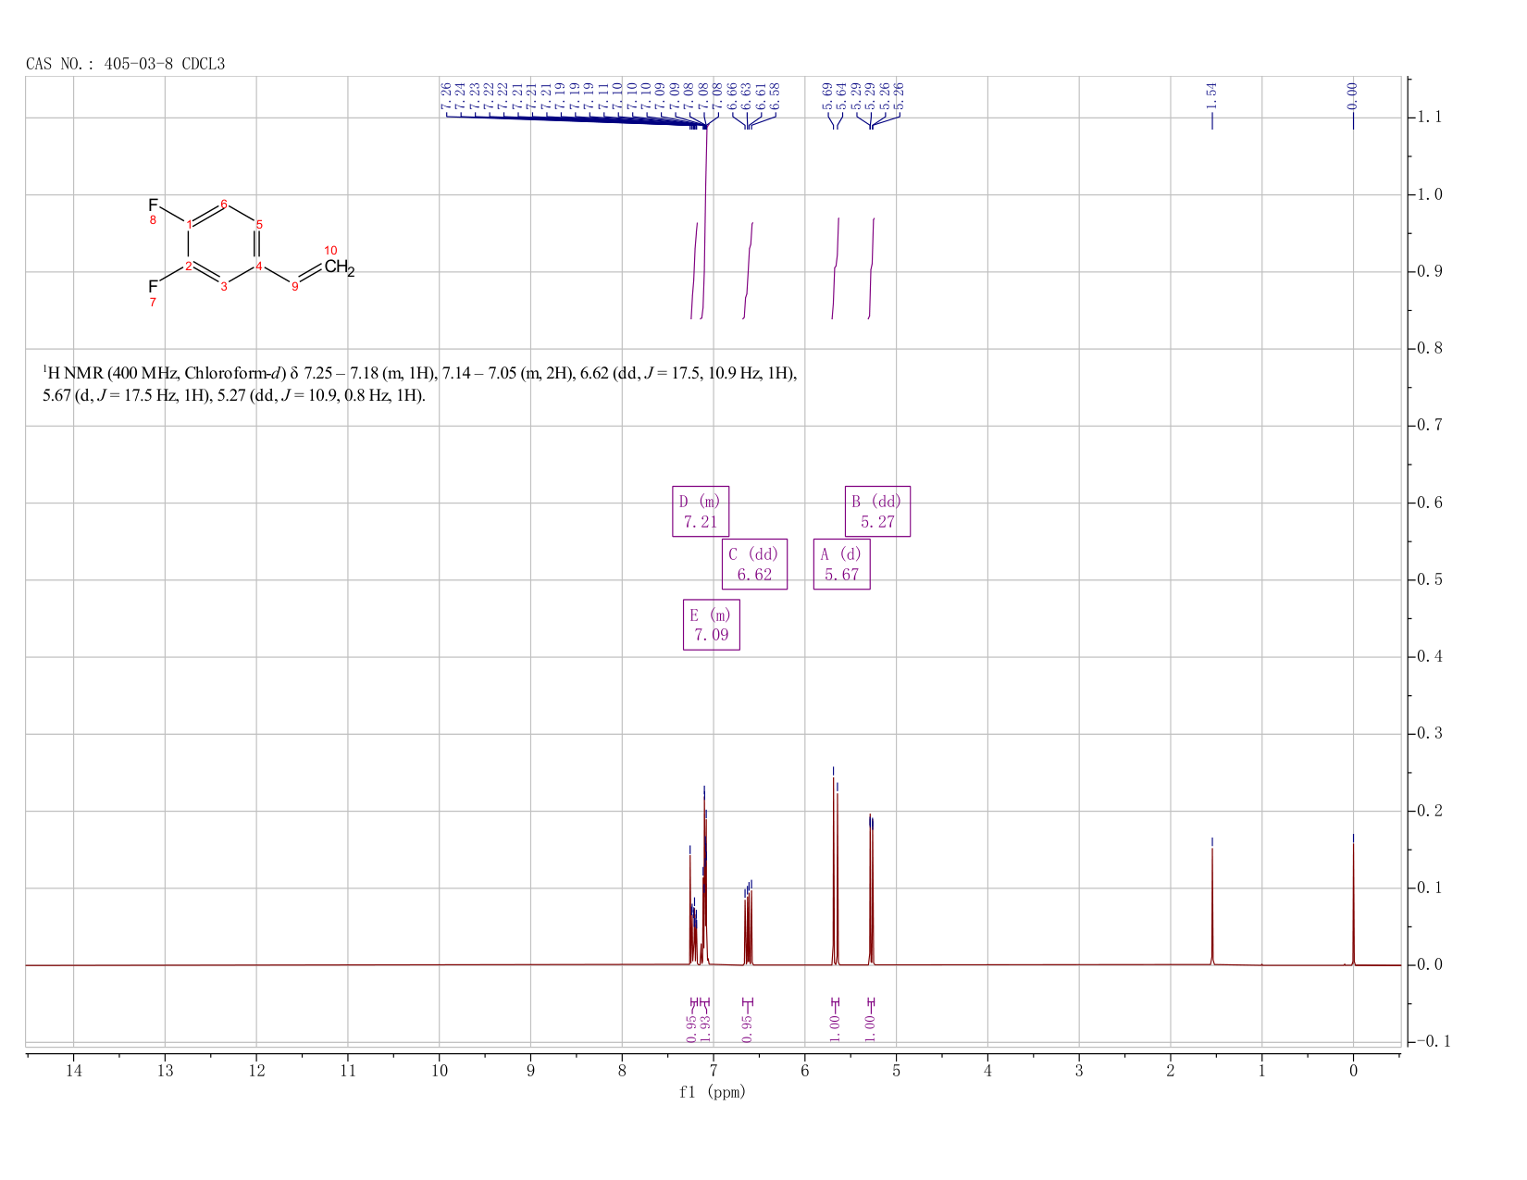Select the A (d) 5.67 multiplet label

coord(841,564)
